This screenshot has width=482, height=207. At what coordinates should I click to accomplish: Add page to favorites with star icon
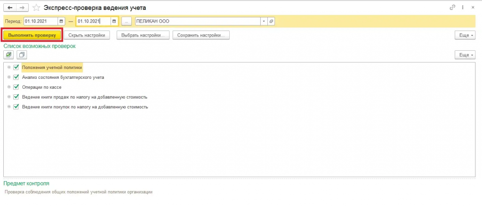(36, 8)
